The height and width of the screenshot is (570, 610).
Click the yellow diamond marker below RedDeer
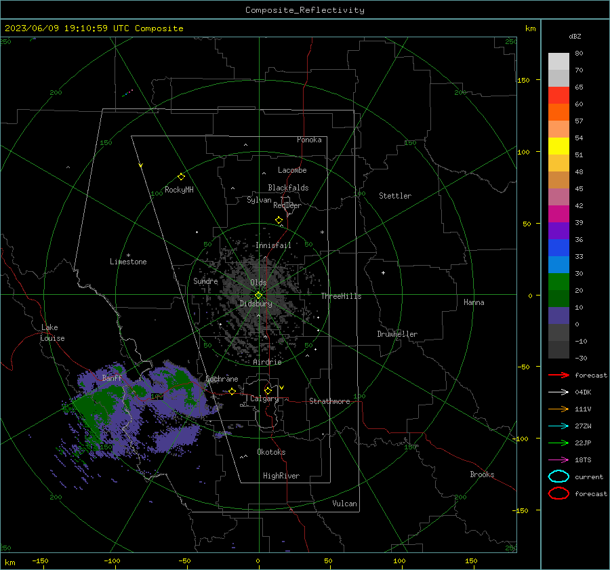(x=279, y=220)
